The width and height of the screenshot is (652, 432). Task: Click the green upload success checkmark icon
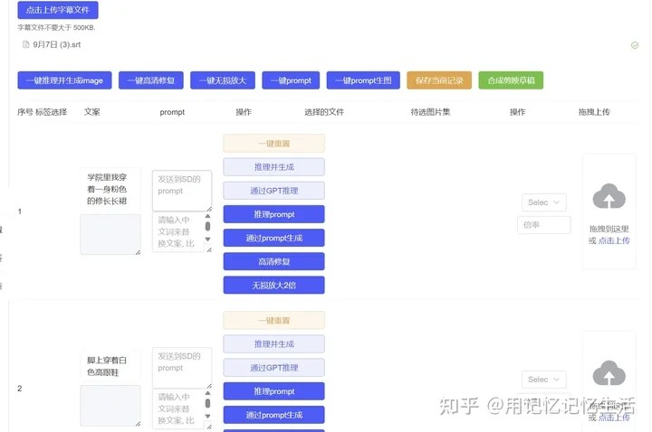(635, 45)
